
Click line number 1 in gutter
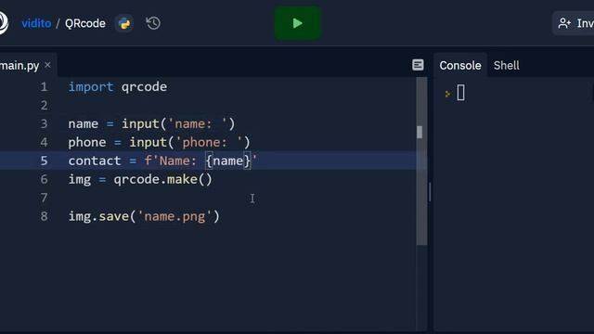coord(44,87)
